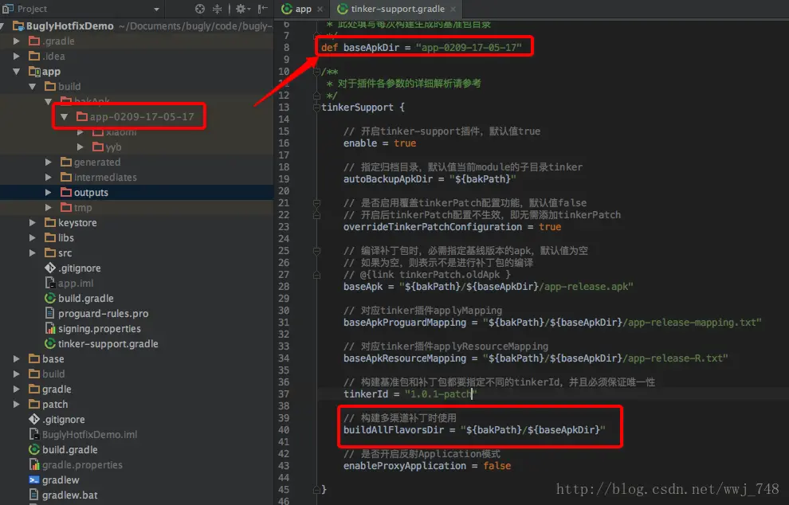Click the patch folder icon
This screenshot has width=789, height=505.
point(34,404)
